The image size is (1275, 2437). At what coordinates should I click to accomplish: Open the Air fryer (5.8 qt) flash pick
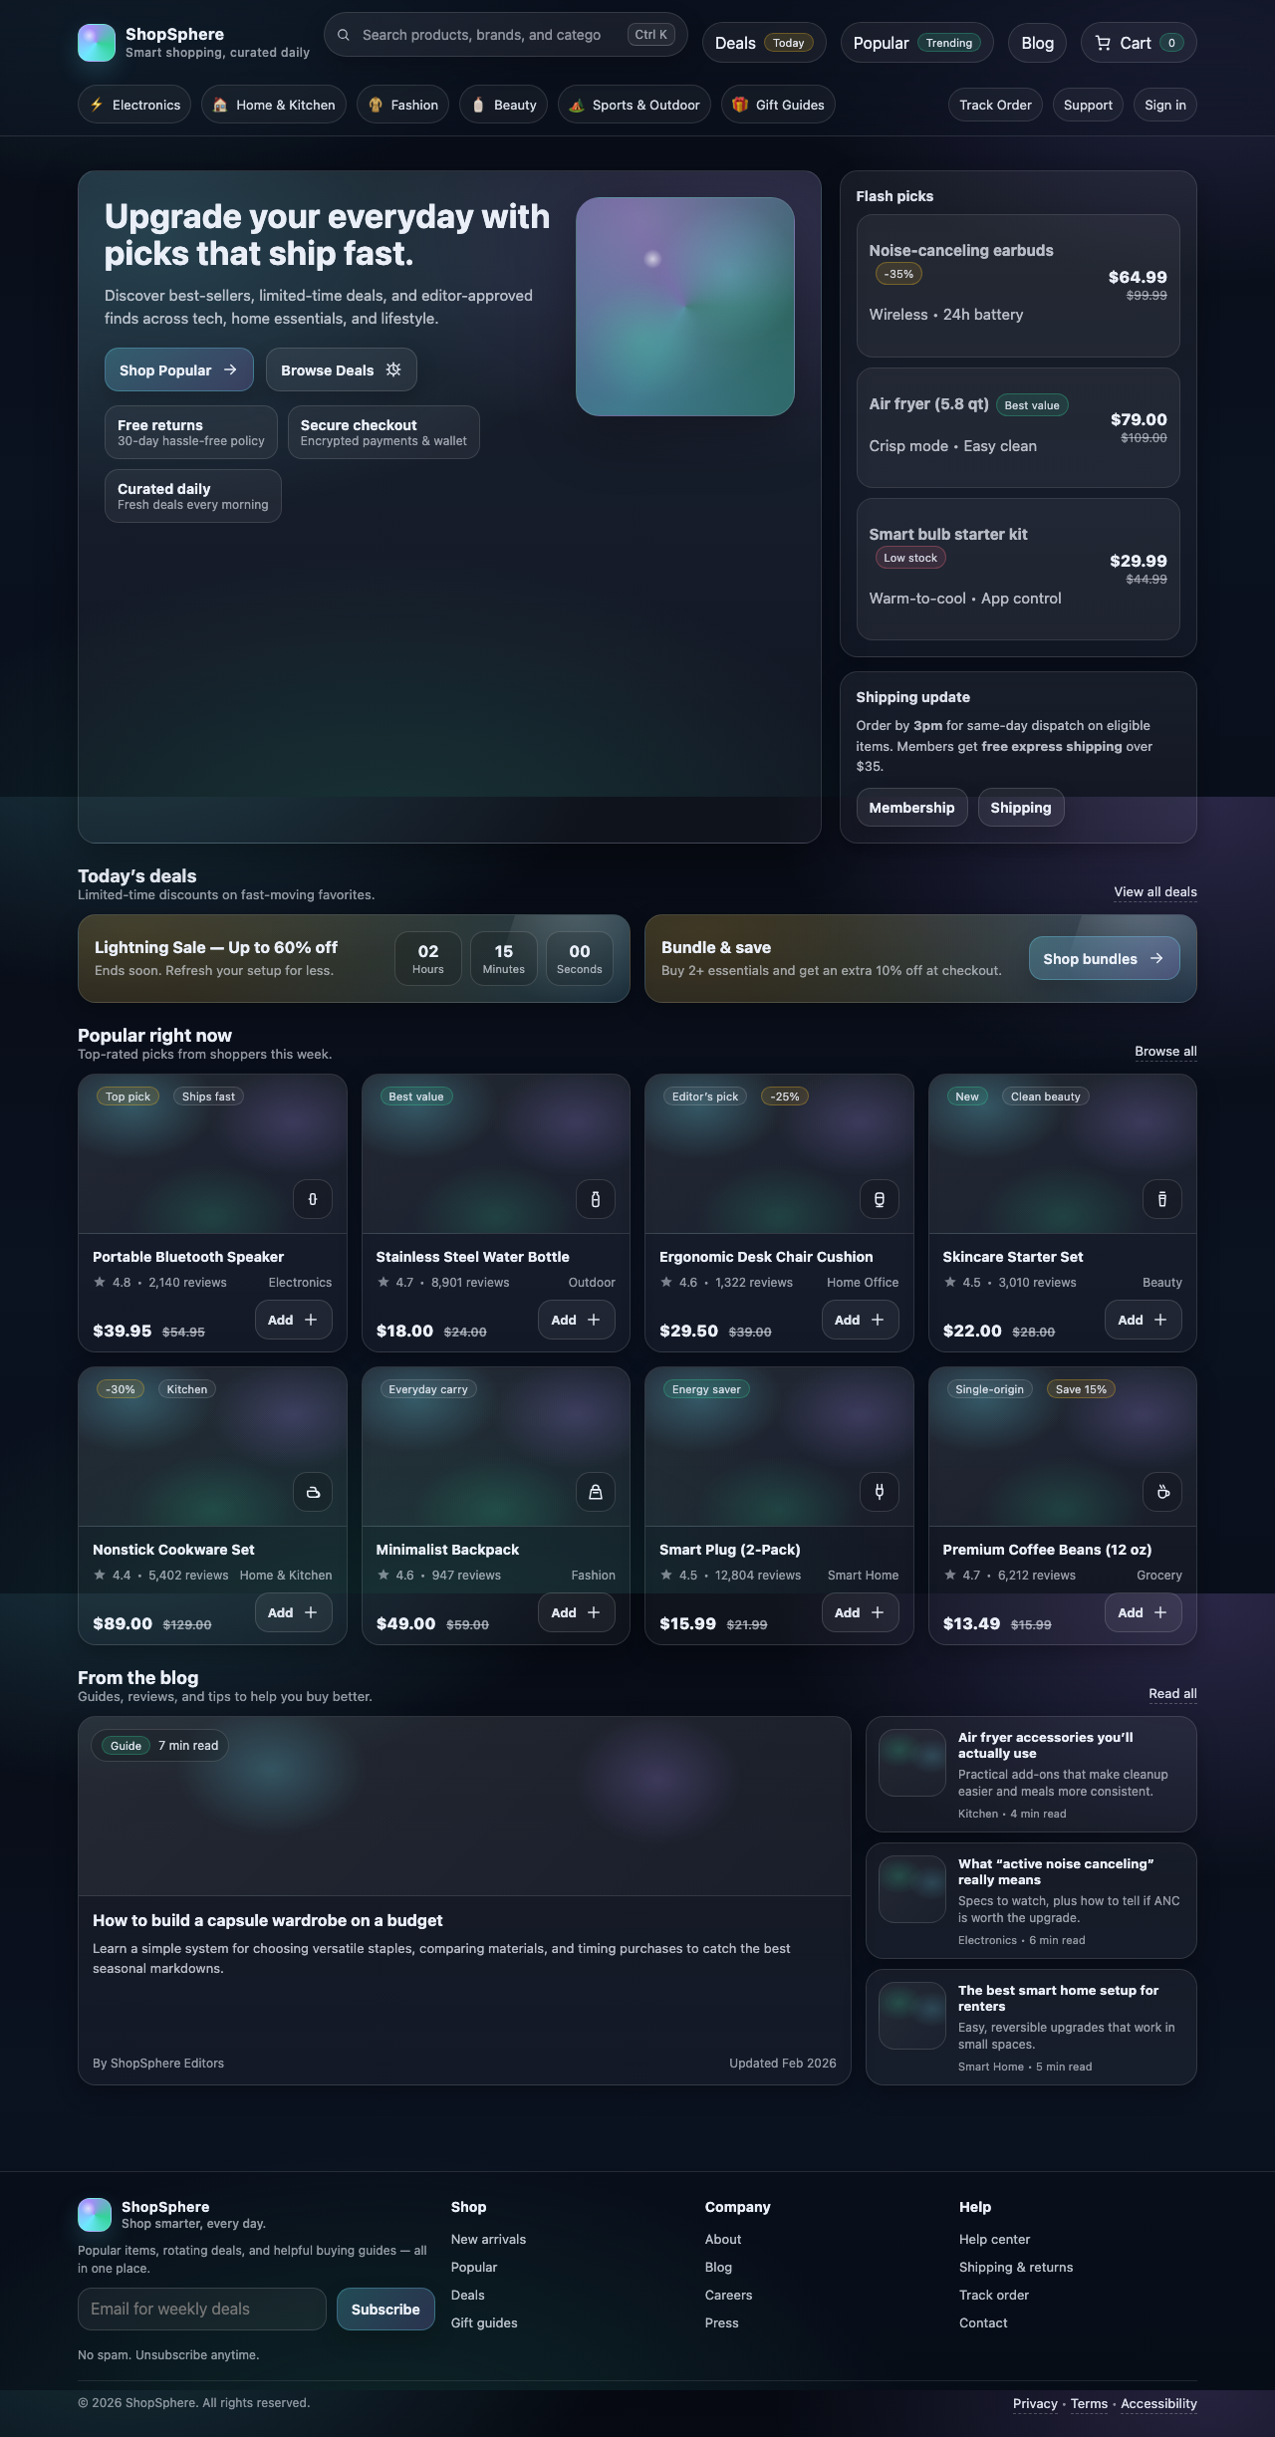[1018, 428]
